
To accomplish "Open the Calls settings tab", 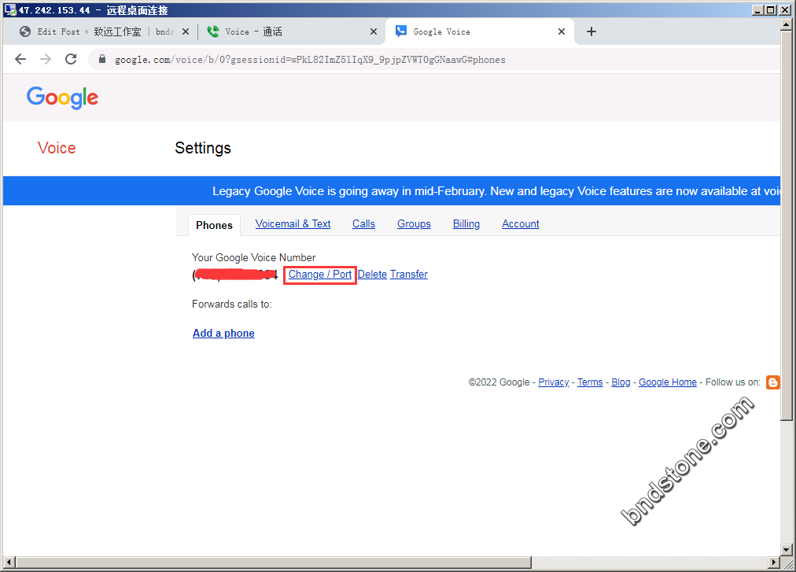I will pos(363,224).
